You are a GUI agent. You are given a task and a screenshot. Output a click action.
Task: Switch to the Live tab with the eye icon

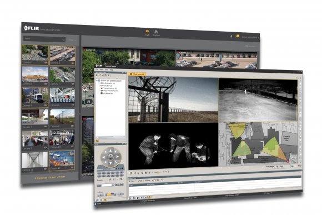[147, 32]
